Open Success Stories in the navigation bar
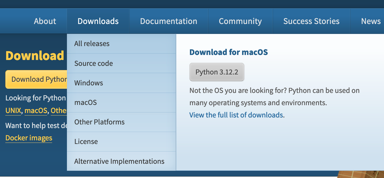 tap(311, 21)
